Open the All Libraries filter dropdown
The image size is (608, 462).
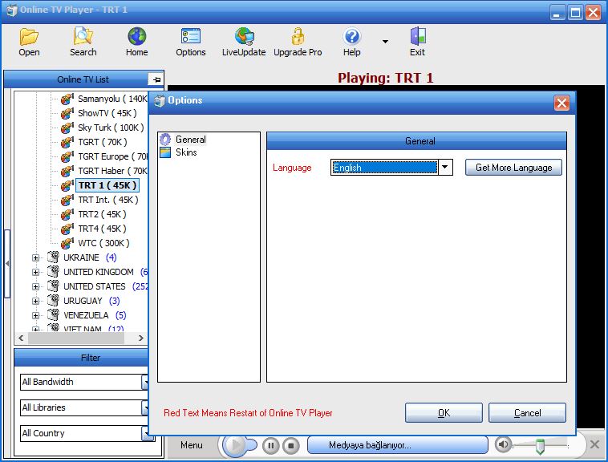click(145, 407)
